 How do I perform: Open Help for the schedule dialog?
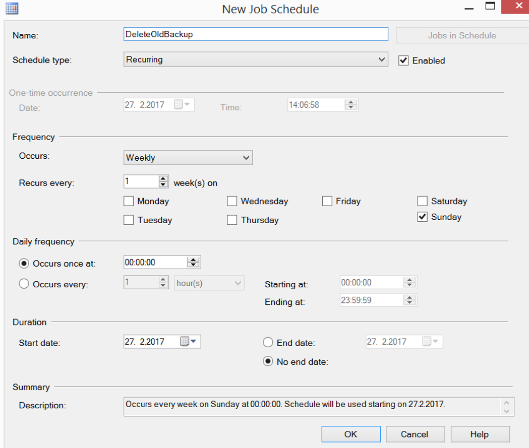(480, 434)
